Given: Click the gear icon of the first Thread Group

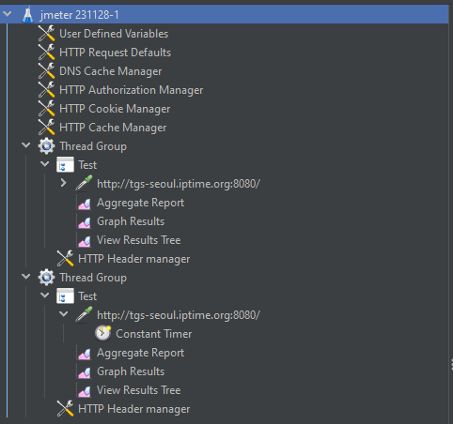Looking at the screenshot, I should (46, 146).
